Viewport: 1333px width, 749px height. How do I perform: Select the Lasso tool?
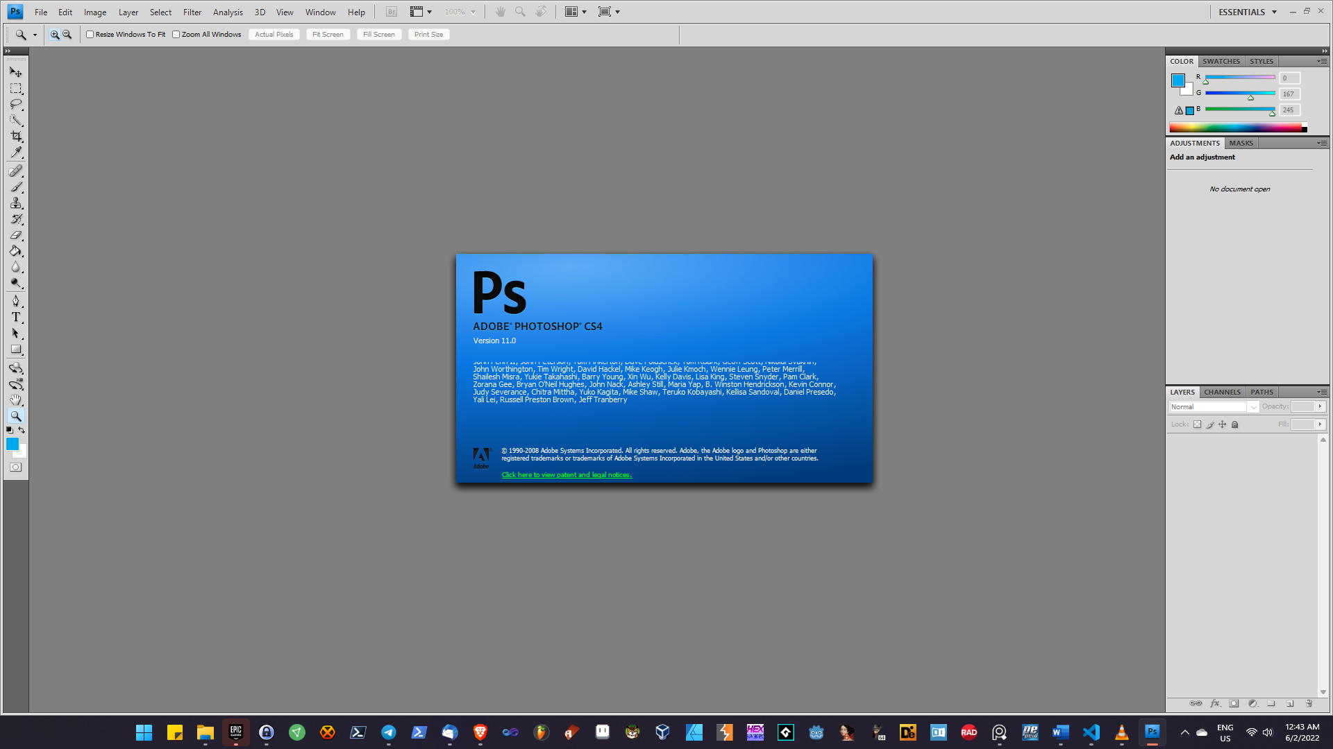16,105
